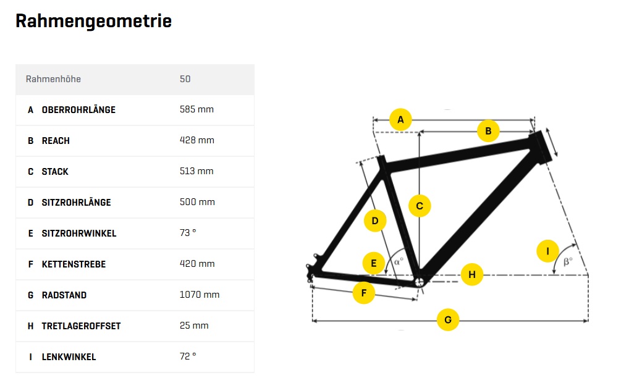The height and width of the screenshot is (383, 621).
Task: Select the Sitzrohrlänge row
Action: pyautogui.click(x=135, y=203)
